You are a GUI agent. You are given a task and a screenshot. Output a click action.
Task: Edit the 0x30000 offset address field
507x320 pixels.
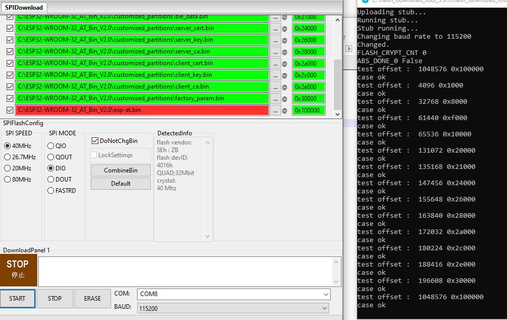[x=308, y=99]
